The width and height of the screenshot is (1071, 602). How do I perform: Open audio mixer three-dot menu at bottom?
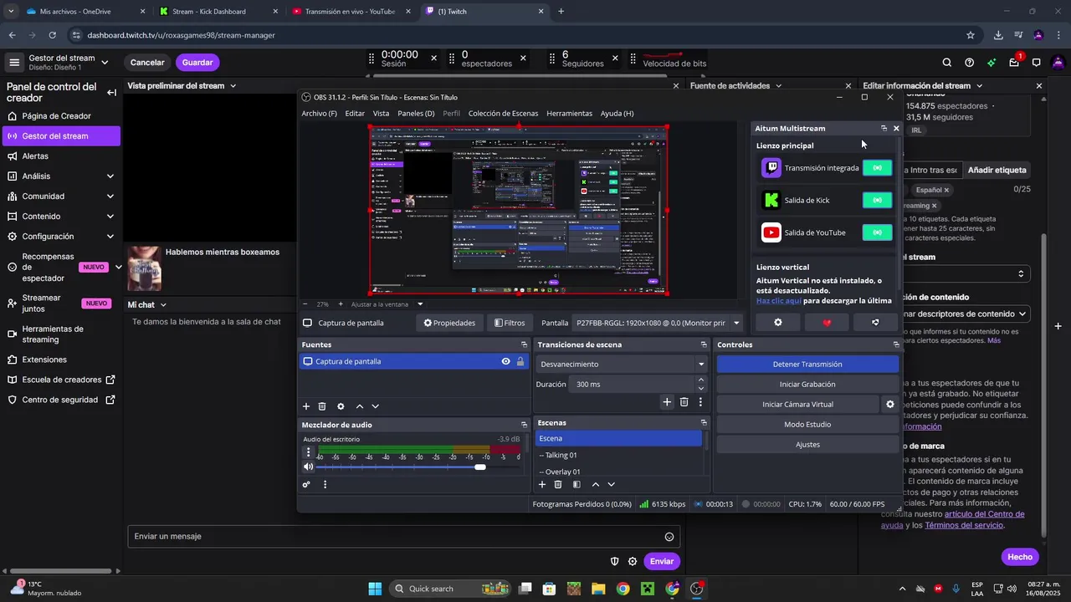325,484
